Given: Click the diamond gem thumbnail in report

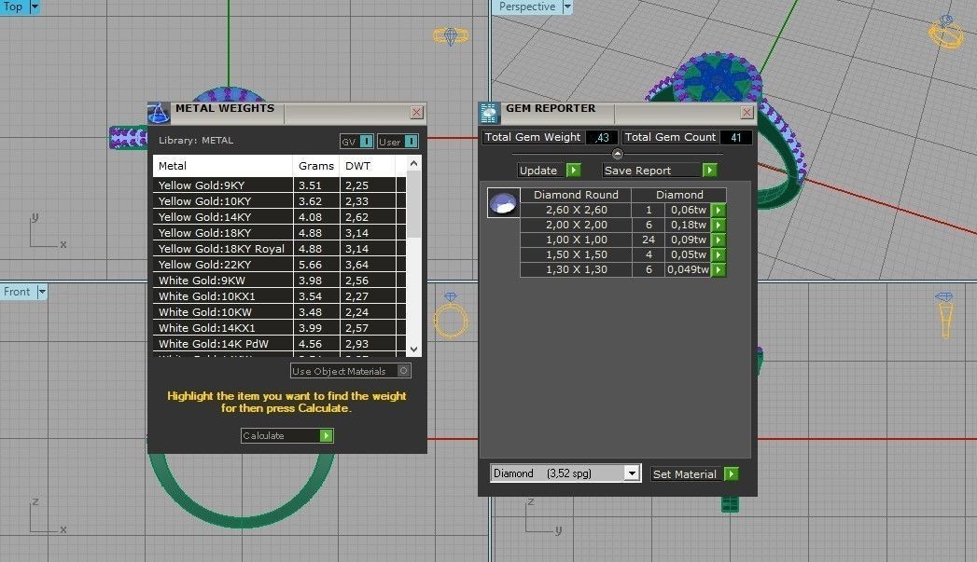Looking at the screenshot, I should pyautogui.click(x=503, y=202).
